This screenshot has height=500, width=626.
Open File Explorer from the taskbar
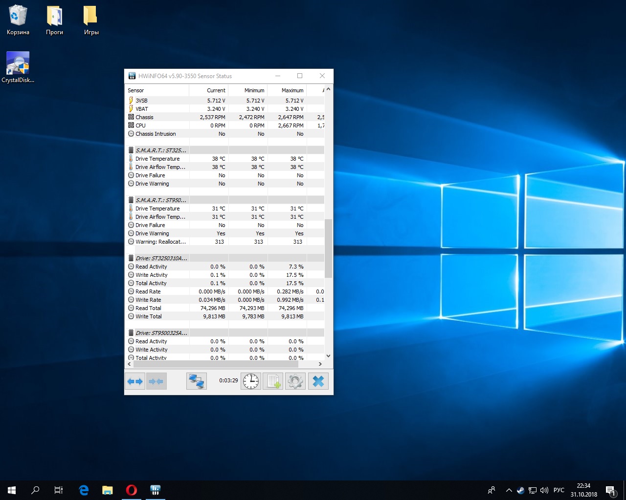(107, 490)
